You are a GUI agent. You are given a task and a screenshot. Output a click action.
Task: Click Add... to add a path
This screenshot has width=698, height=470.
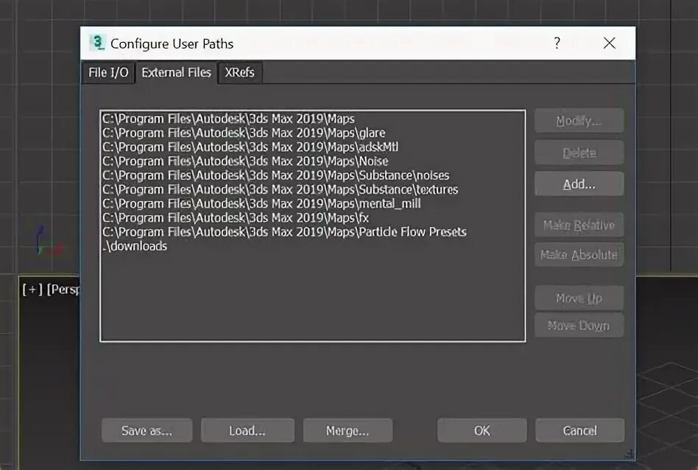[x=579, y=184]
